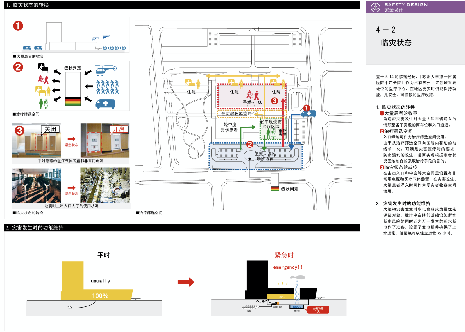Viewport: 465px width, 332px height.
Task: Select the green people icon in panel 2
Action: click(x=44, y=104)
